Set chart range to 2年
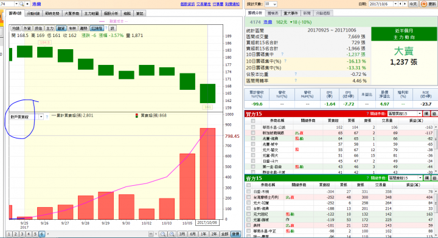 tap(214, 234)
